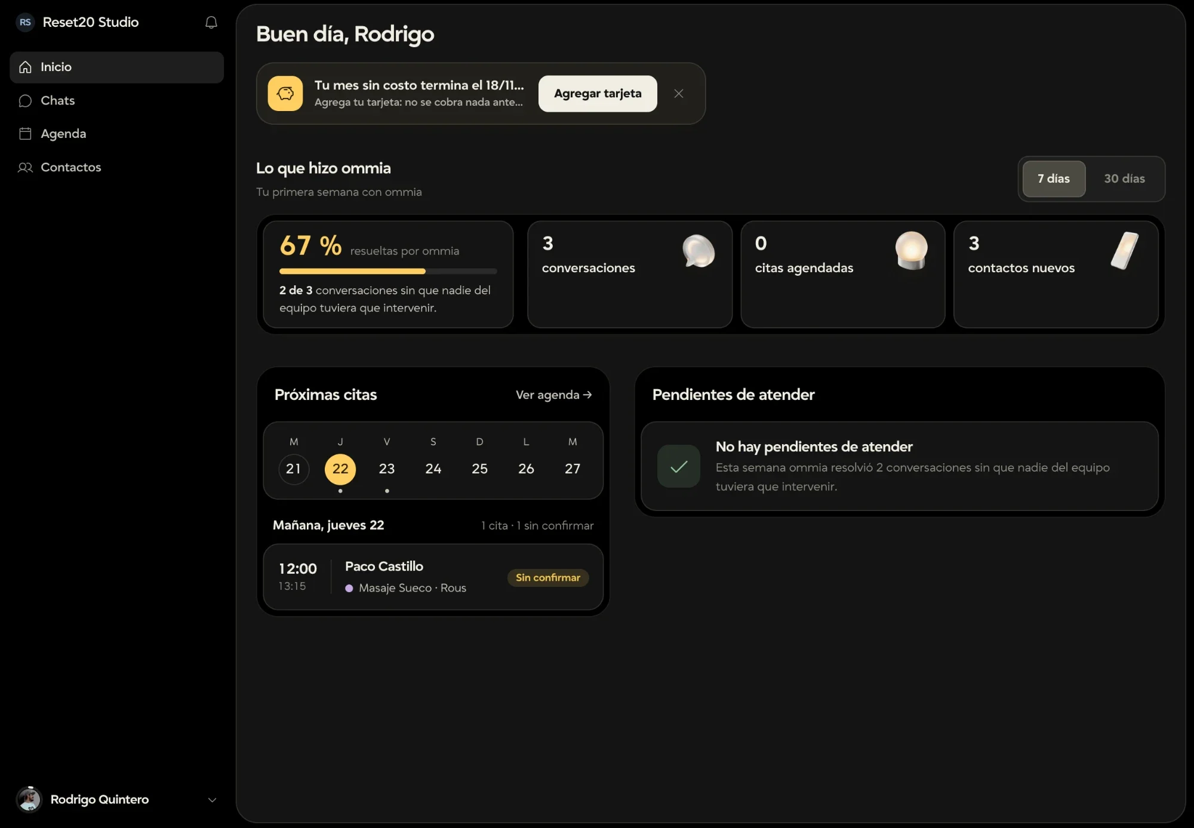1194x828 pixels.
Task: Open Contactos in the sidebar
Action: (117, 168)
